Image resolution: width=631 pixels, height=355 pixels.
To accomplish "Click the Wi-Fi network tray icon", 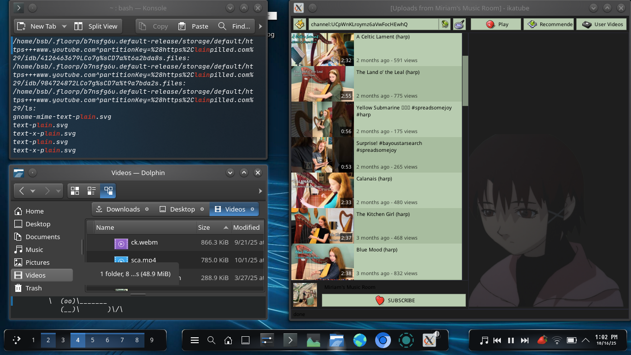I will tap(557, 340).
